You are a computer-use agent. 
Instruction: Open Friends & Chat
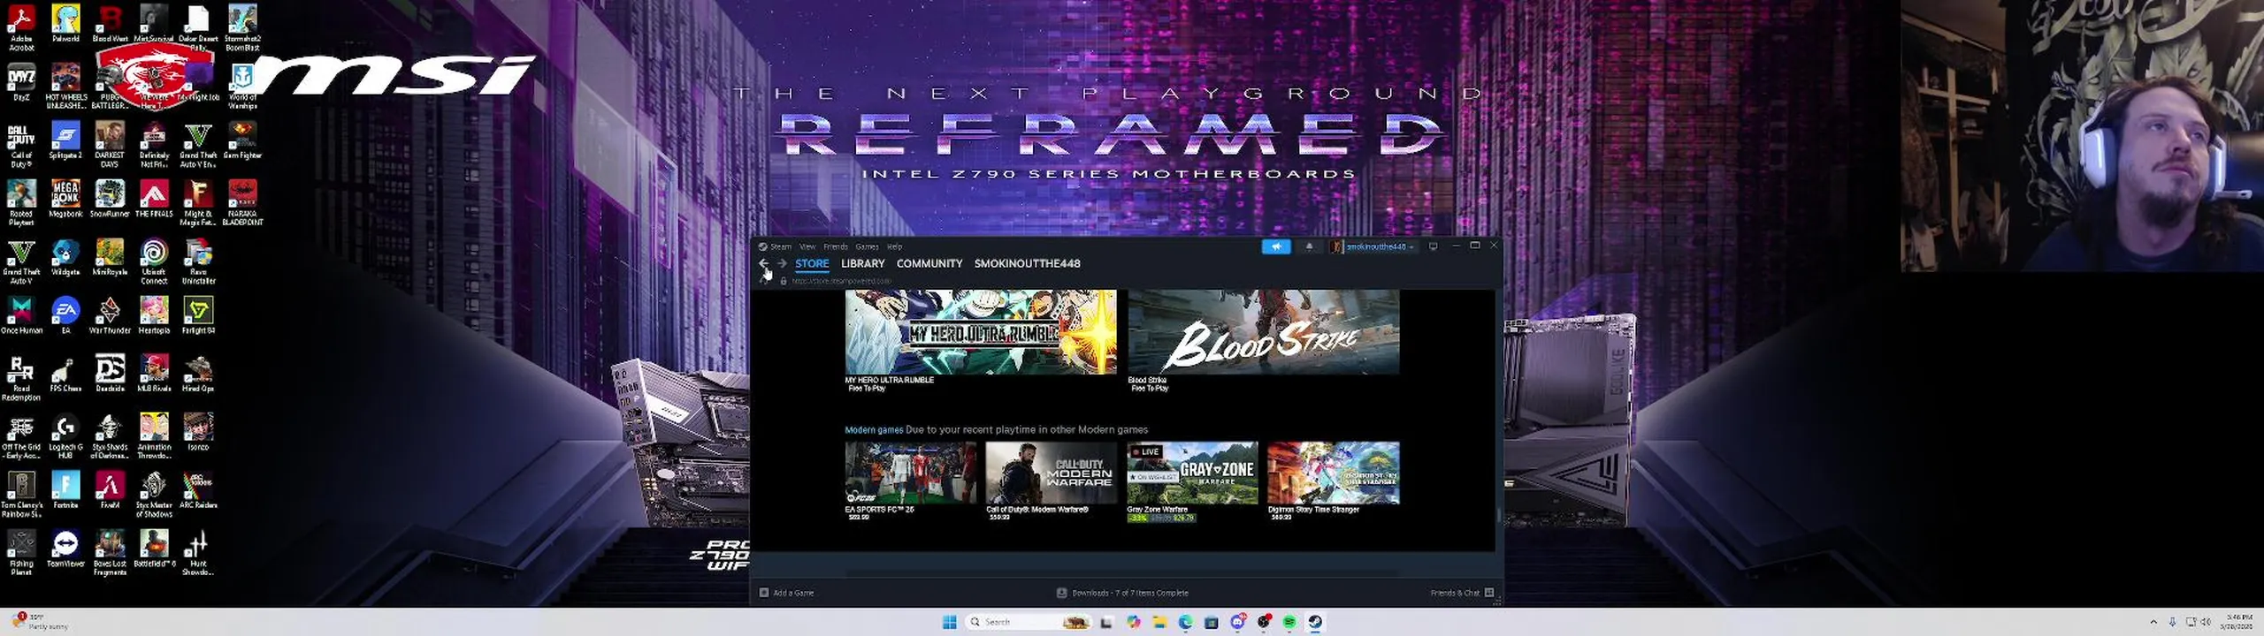point(1462,593)
